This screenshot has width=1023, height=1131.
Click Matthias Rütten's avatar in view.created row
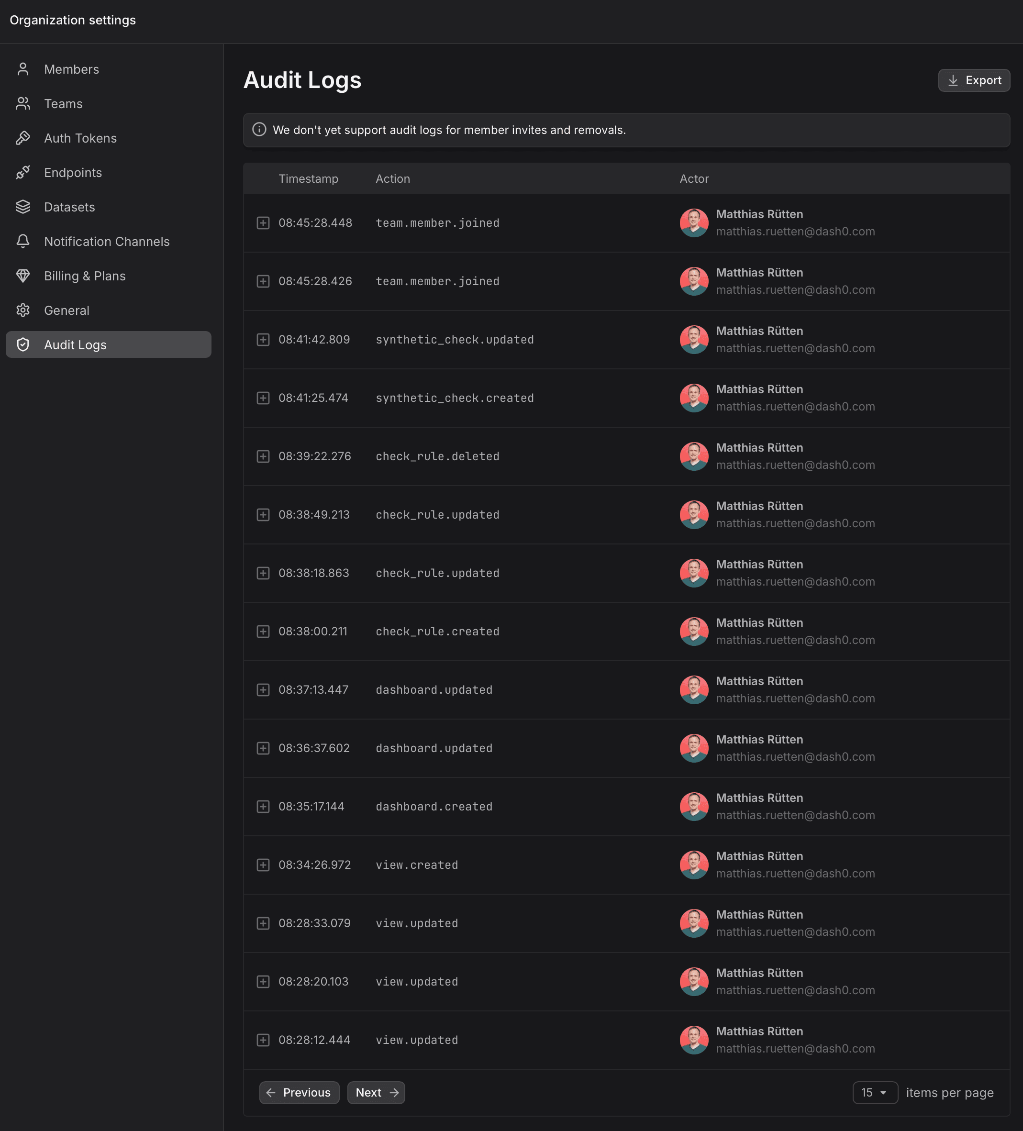[x=694, y=865]
